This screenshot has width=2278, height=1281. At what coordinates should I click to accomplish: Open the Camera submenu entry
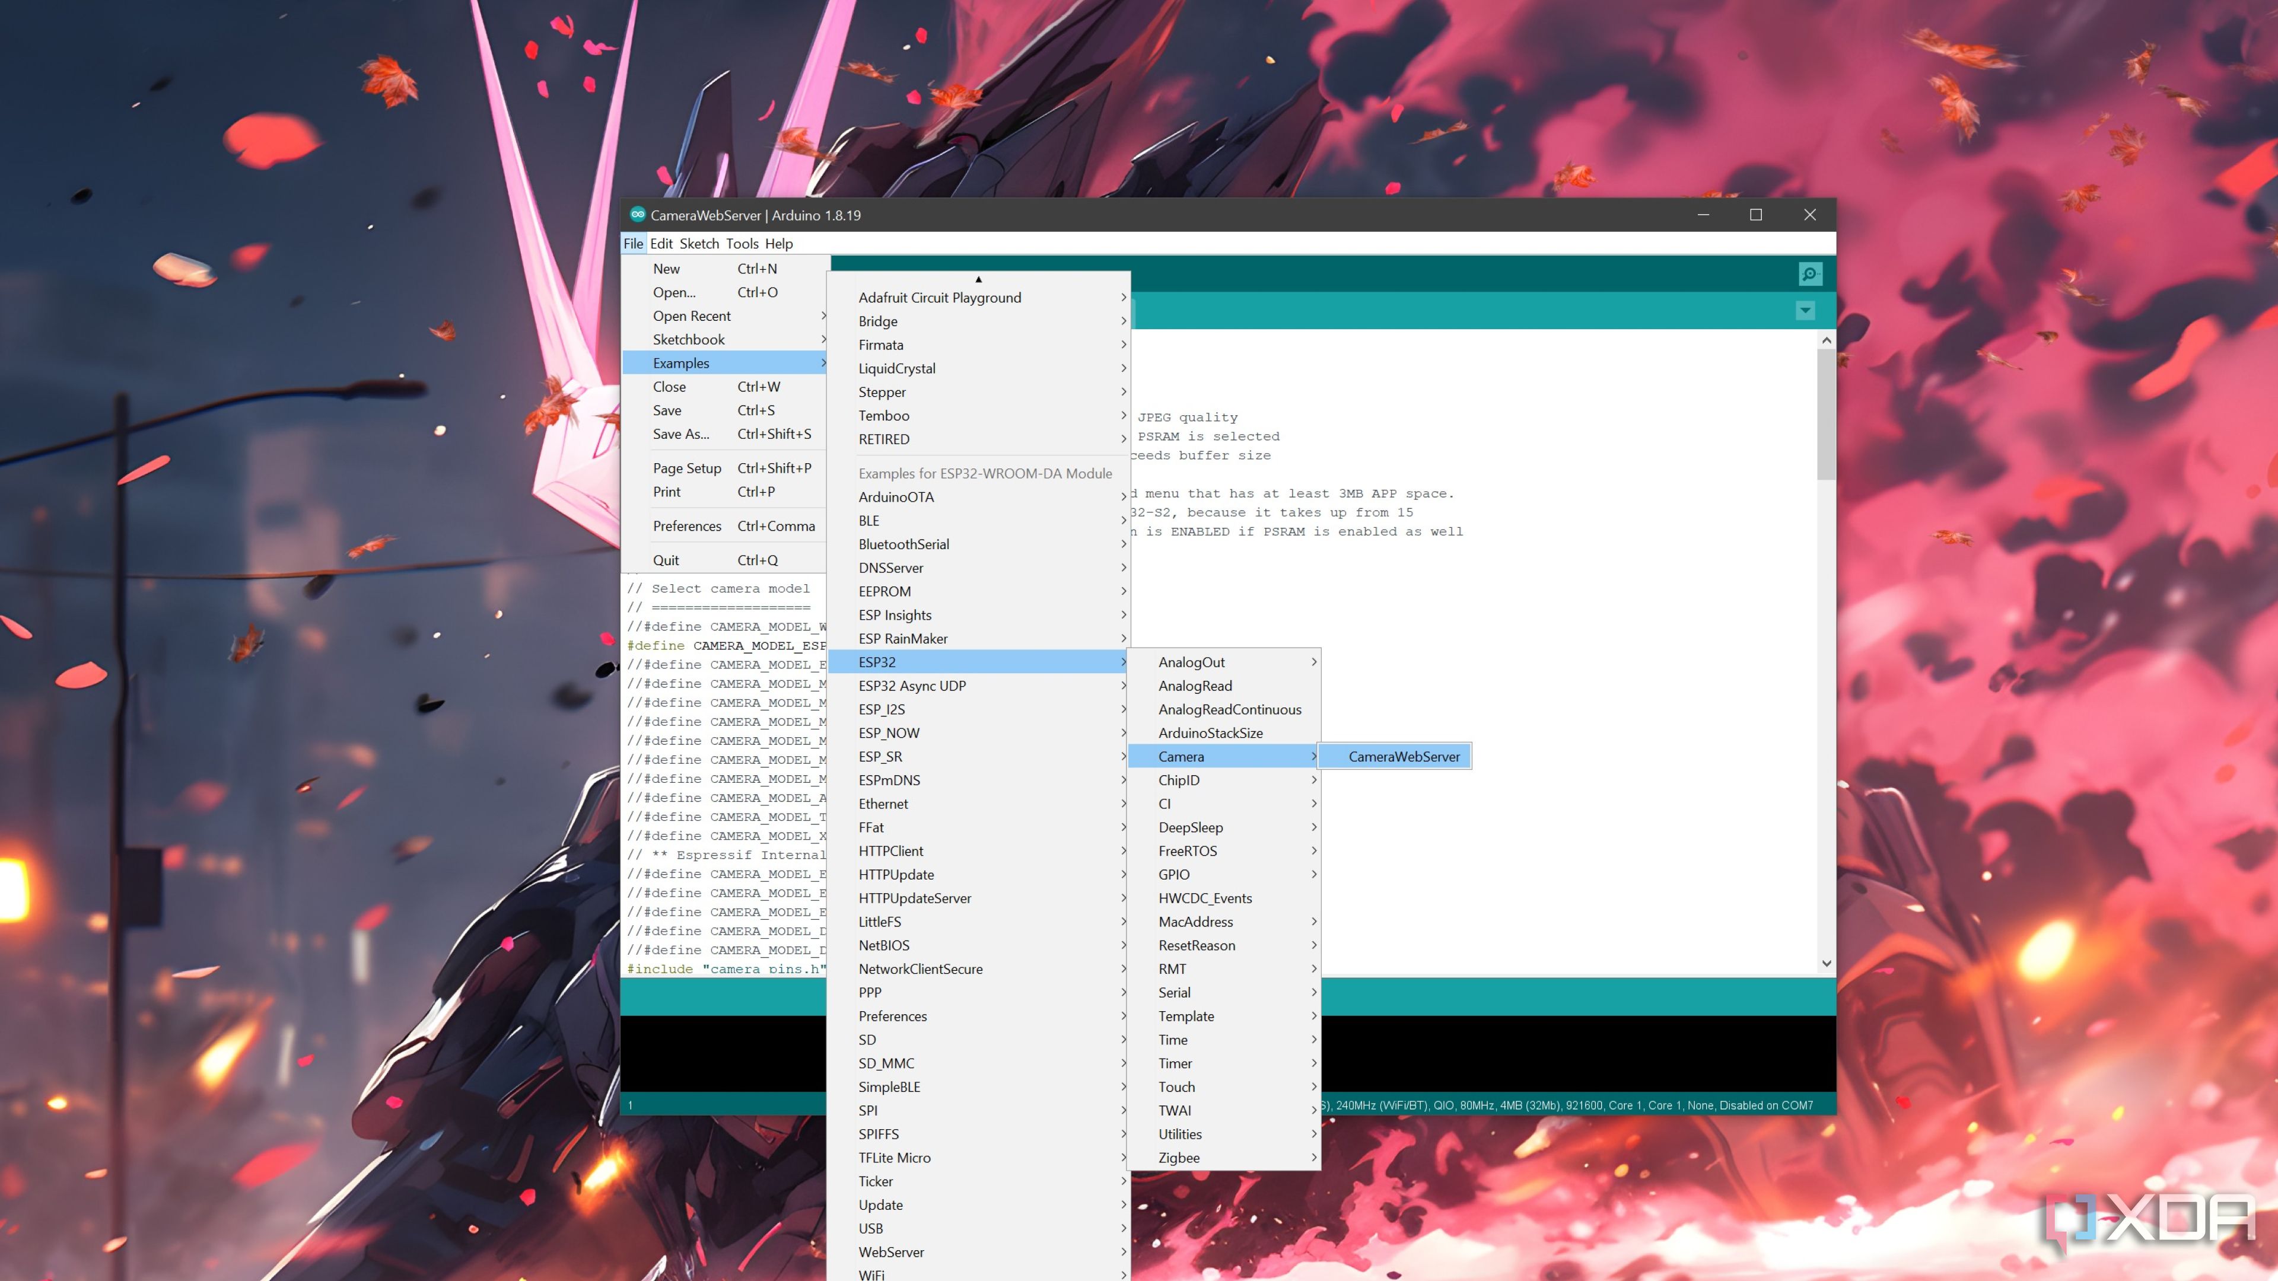click(1225, 757)
